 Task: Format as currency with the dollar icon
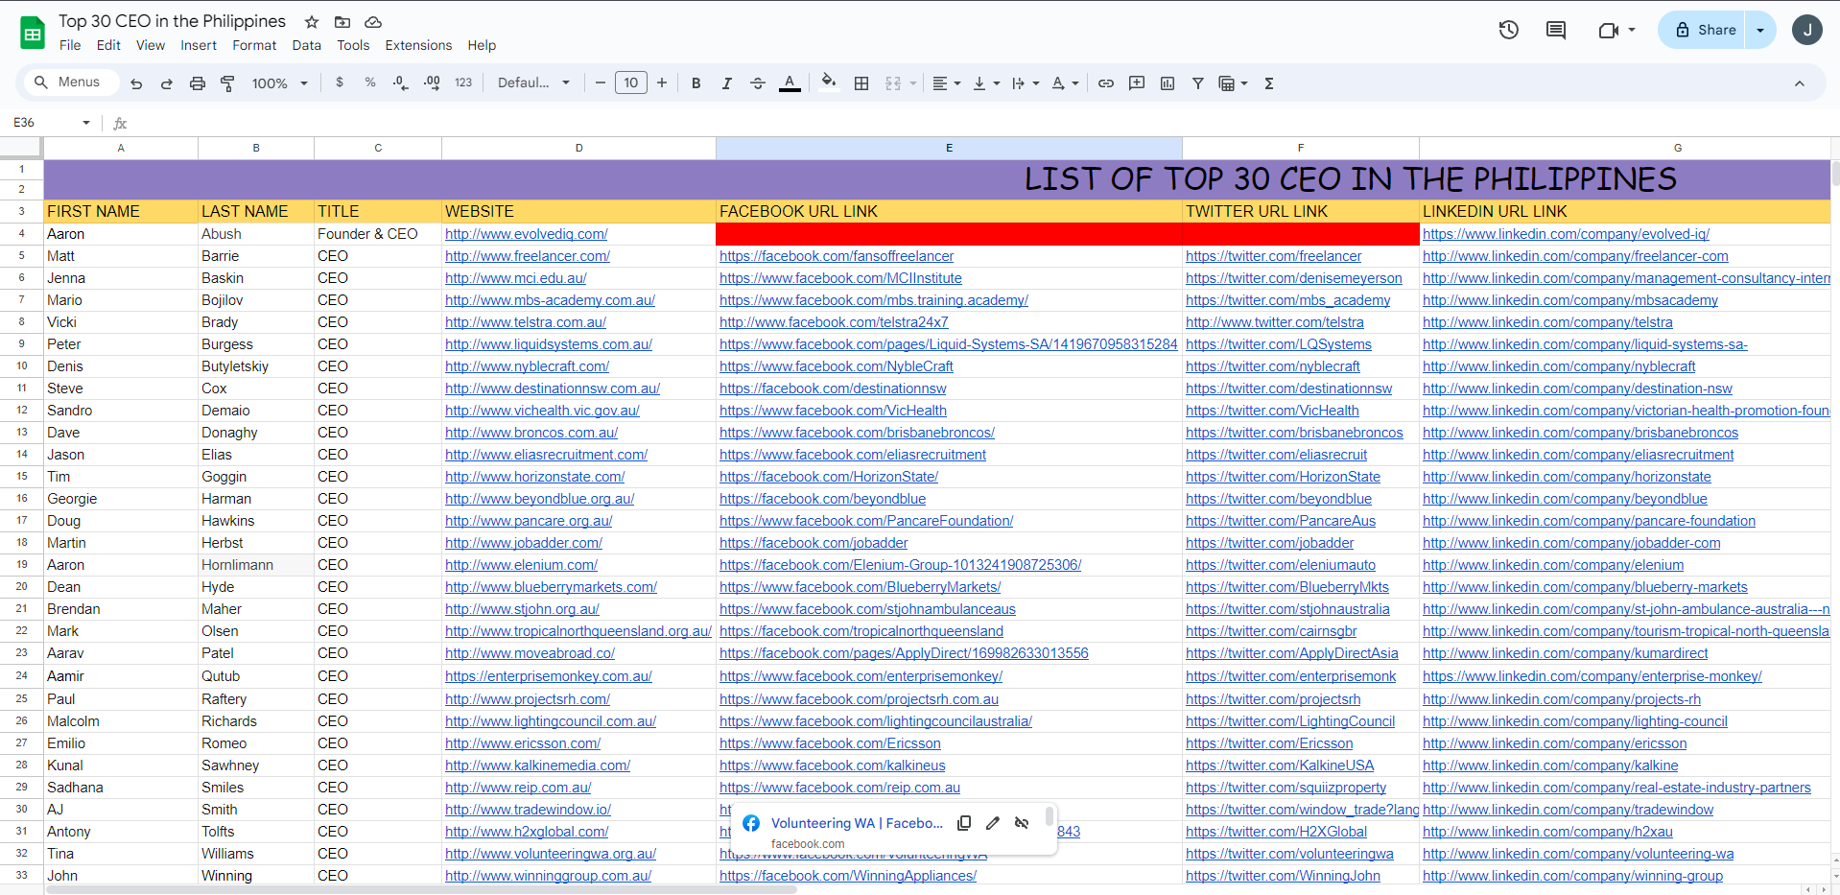pyautogui.click(x=340, y=83)
